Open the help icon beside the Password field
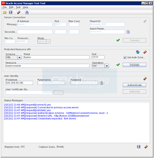 pyautogui.click(x=101, y=83)
